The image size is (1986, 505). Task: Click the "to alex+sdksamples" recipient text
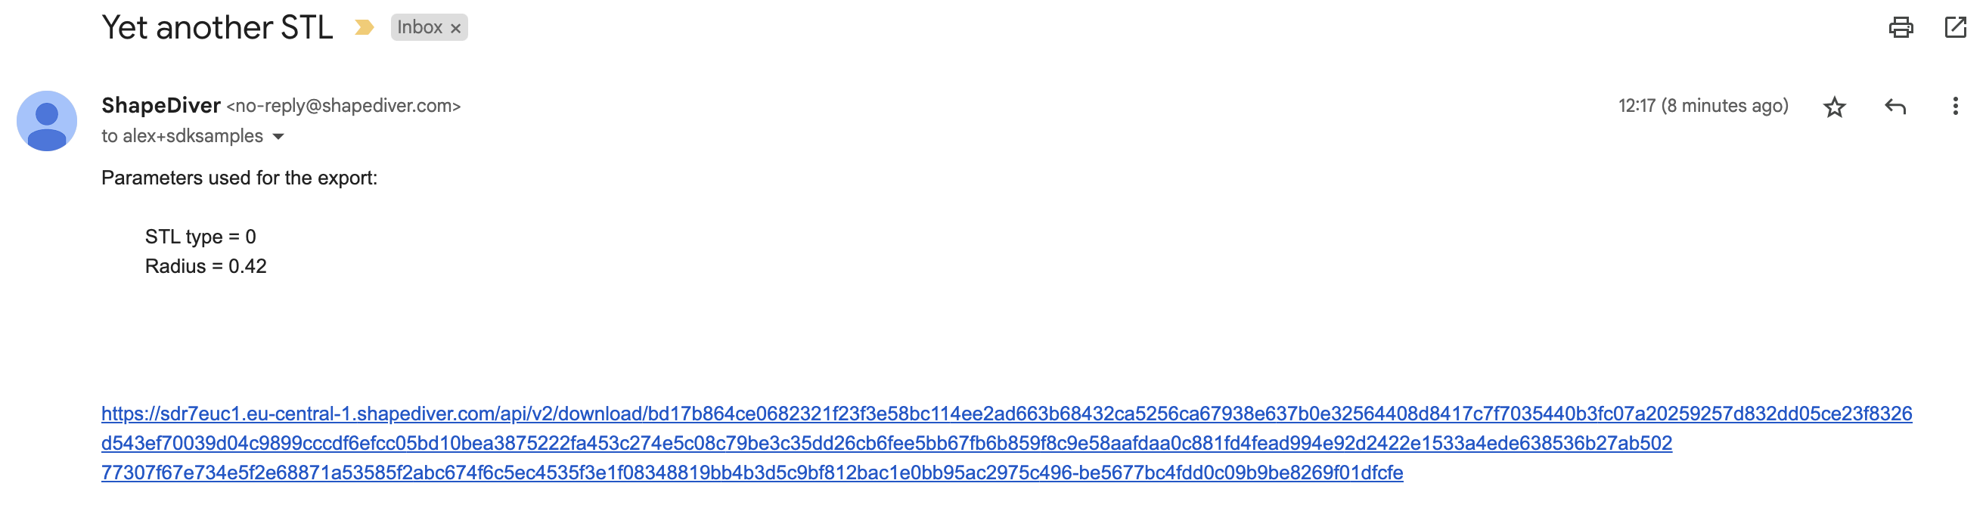(182, 137)
